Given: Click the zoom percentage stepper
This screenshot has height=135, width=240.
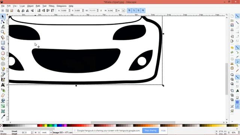Looking at the screenshot, I should point(239,132).
